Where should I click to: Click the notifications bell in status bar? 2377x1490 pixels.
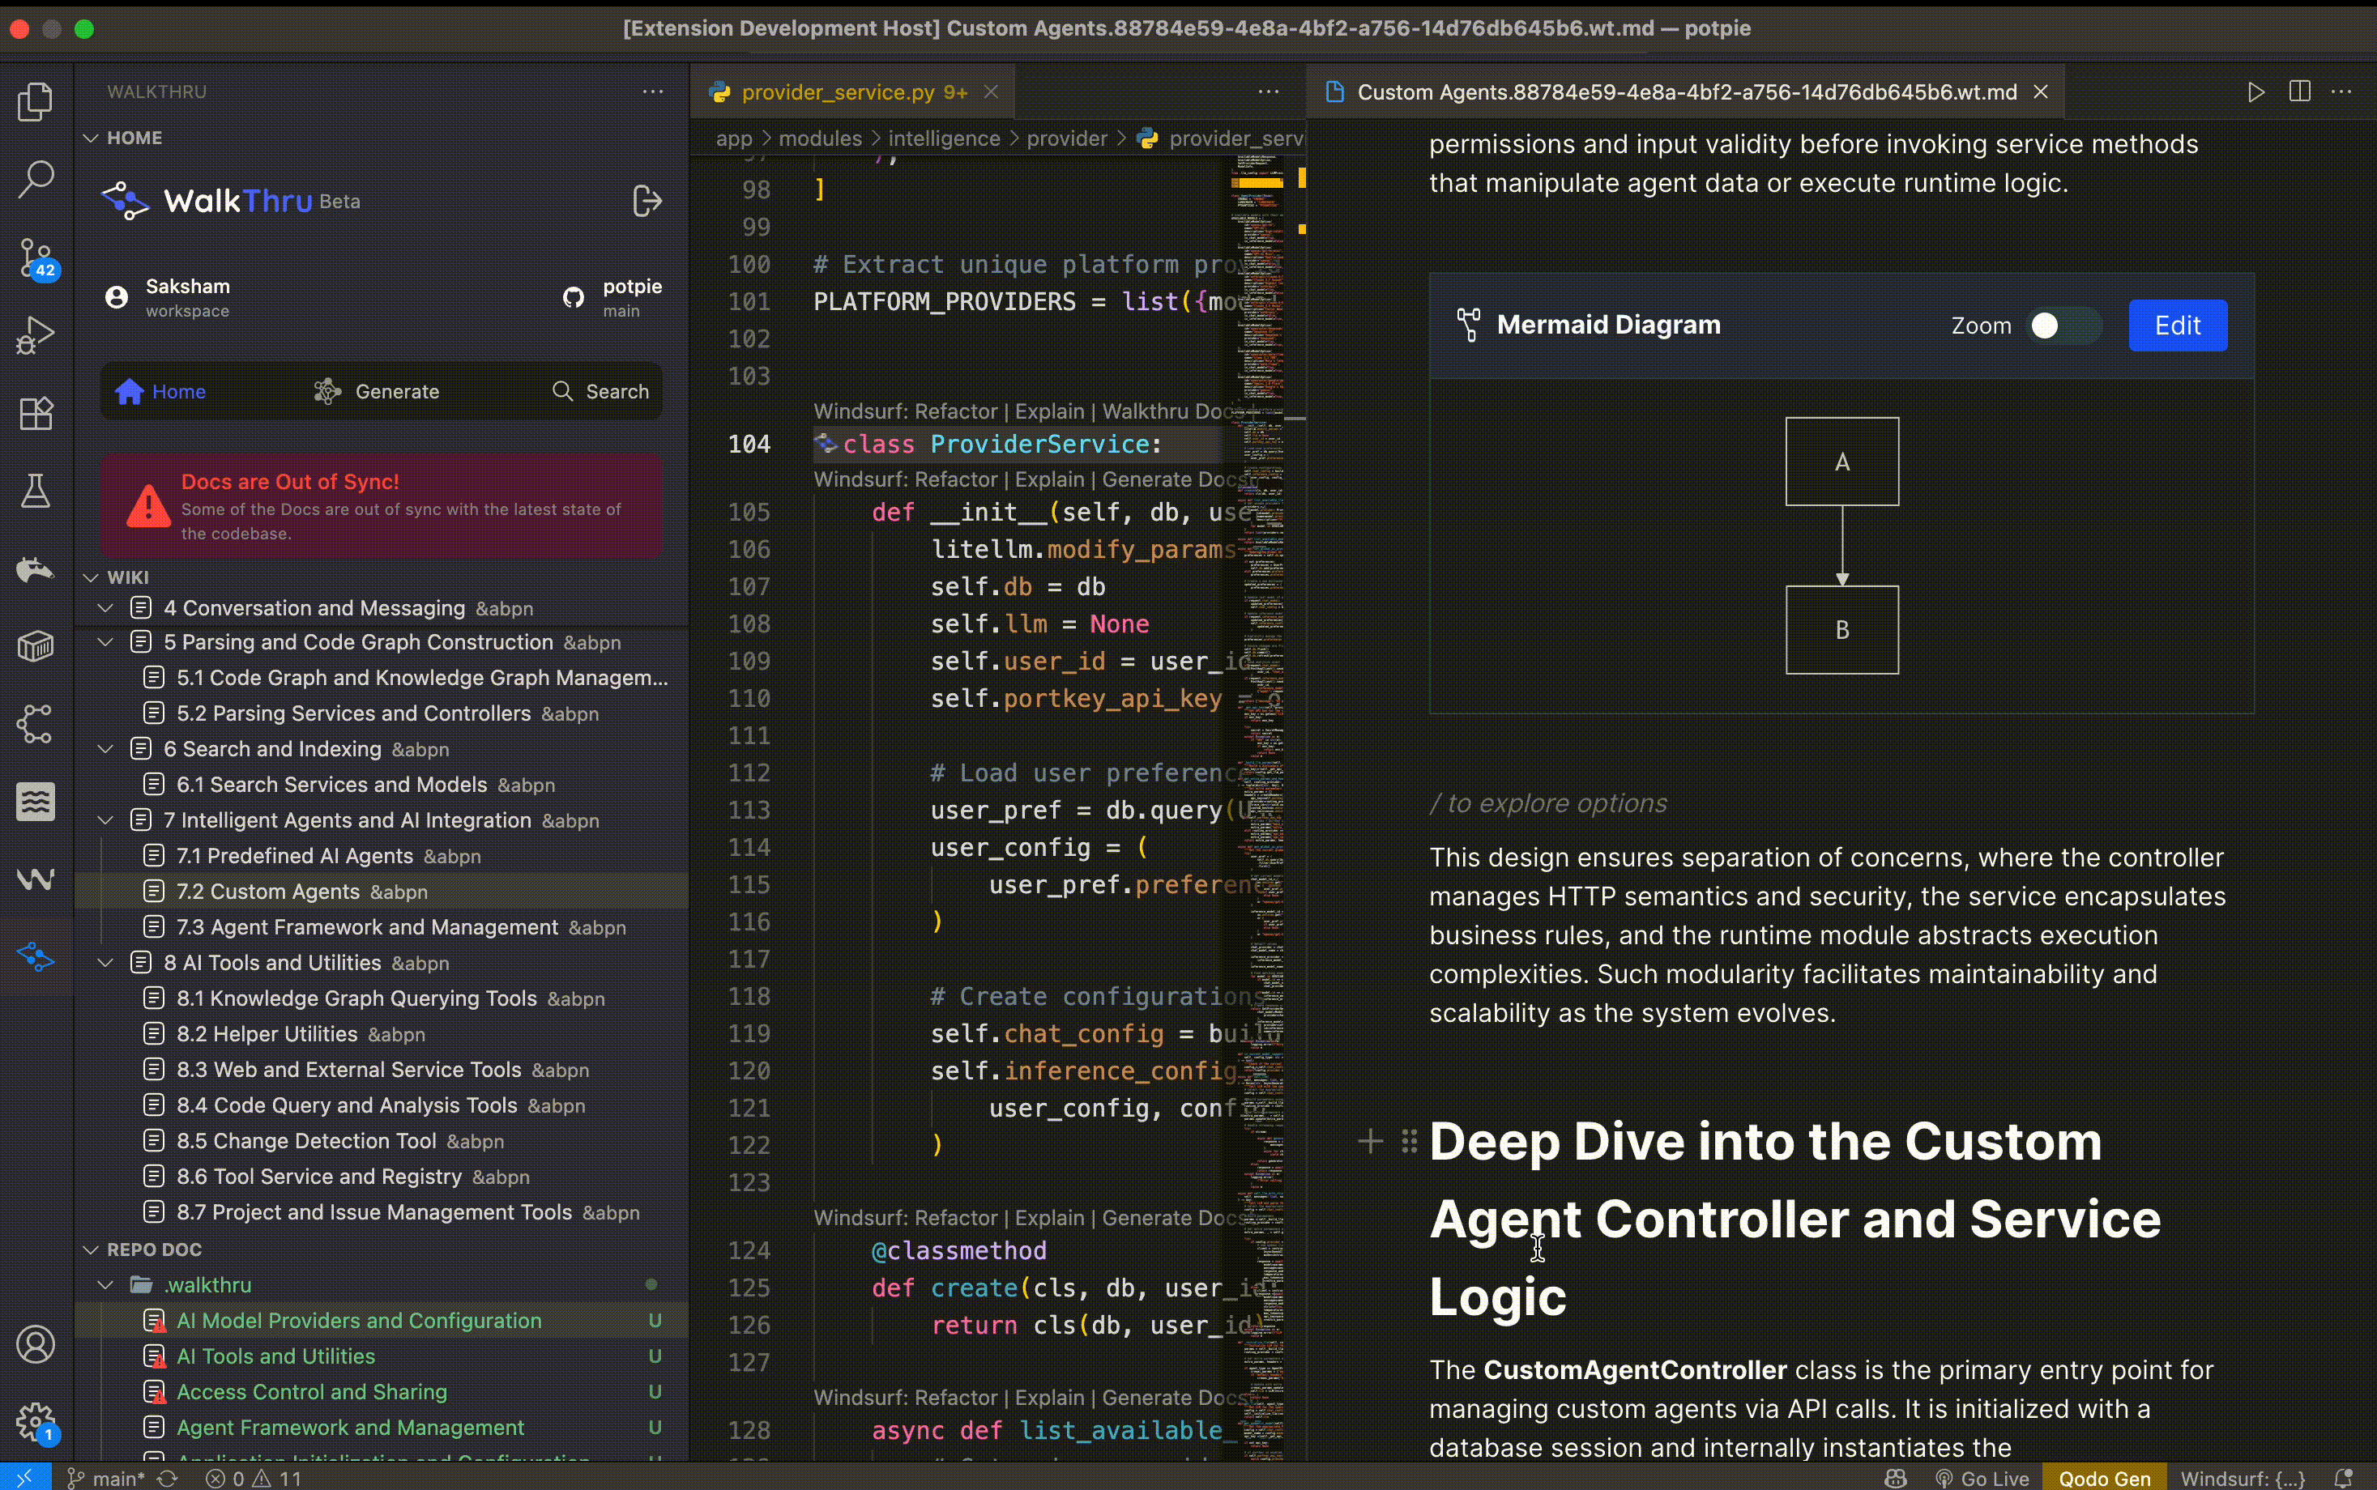coord(2344,1478)
